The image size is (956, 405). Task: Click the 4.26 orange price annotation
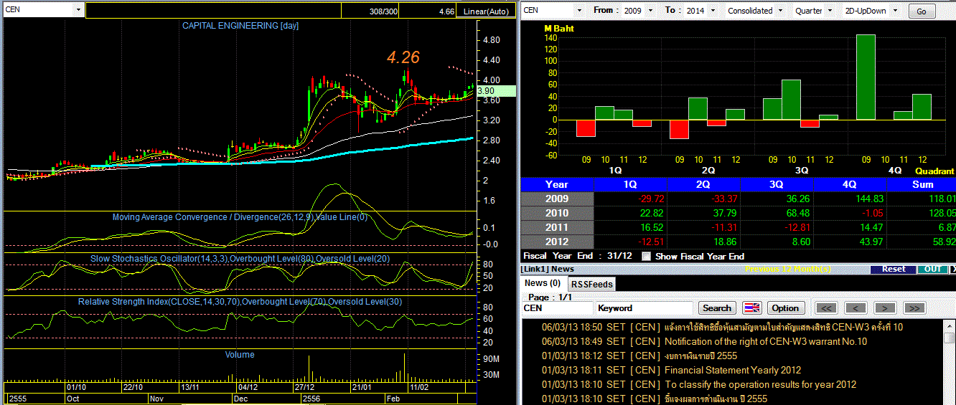[403, 58]
